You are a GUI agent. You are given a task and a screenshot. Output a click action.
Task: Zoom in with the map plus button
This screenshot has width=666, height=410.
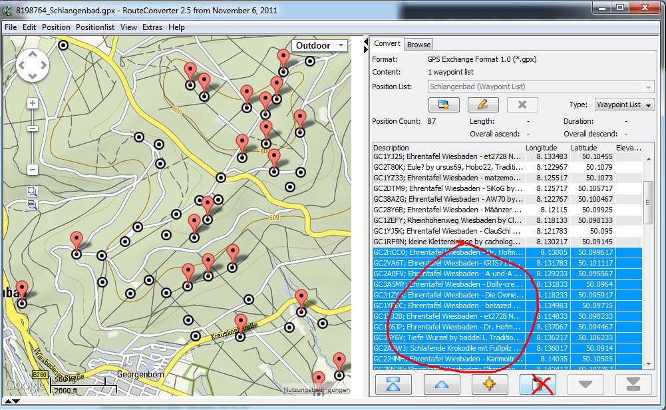[x=33, y=103]
